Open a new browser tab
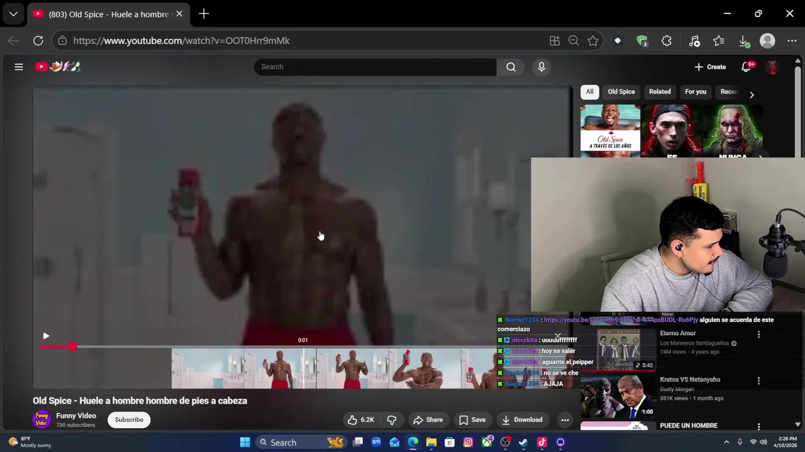Image resolution: width=805 pixels, height=452 pixels. tap(204, 14)
